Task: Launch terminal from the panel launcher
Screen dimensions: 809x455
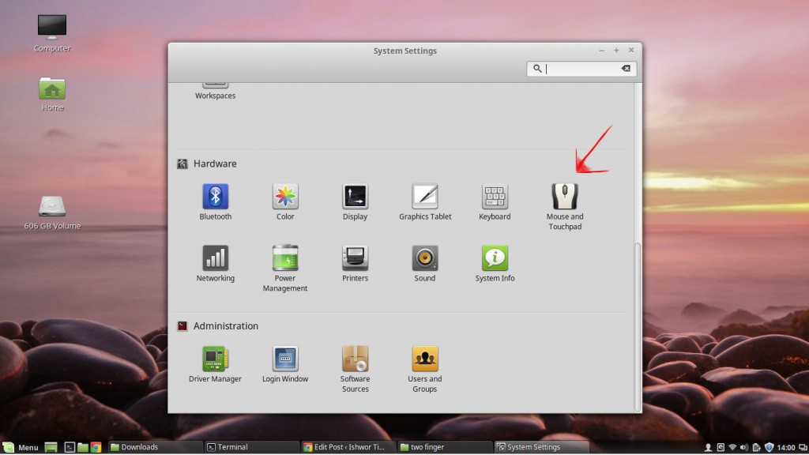Action: (x=70, y=447)
